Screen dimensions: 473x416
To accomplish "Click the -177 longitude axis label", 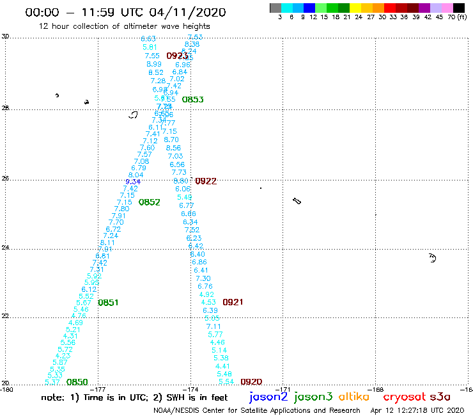I will pyautogui.click(x=98, y=389).
